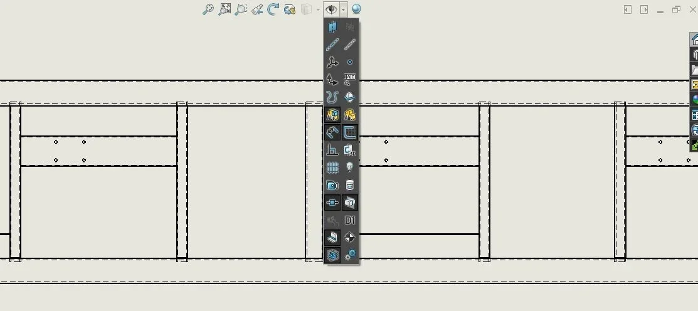Click the greyed Display Style cube icon

click(306, 9)
